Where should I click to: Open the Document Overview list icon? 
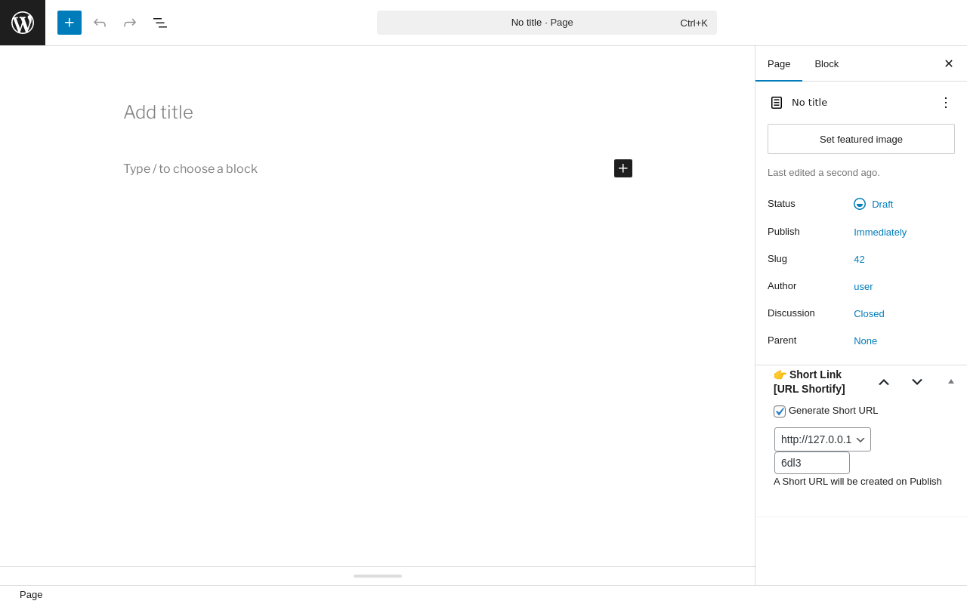[x=160, y=23]
